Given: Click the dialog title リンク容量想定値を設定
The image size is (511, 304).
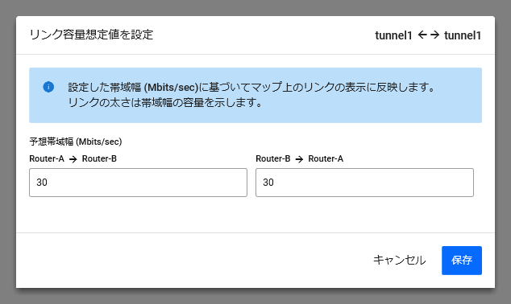Looking at the screenshot, I should click(x=91, y=35).
